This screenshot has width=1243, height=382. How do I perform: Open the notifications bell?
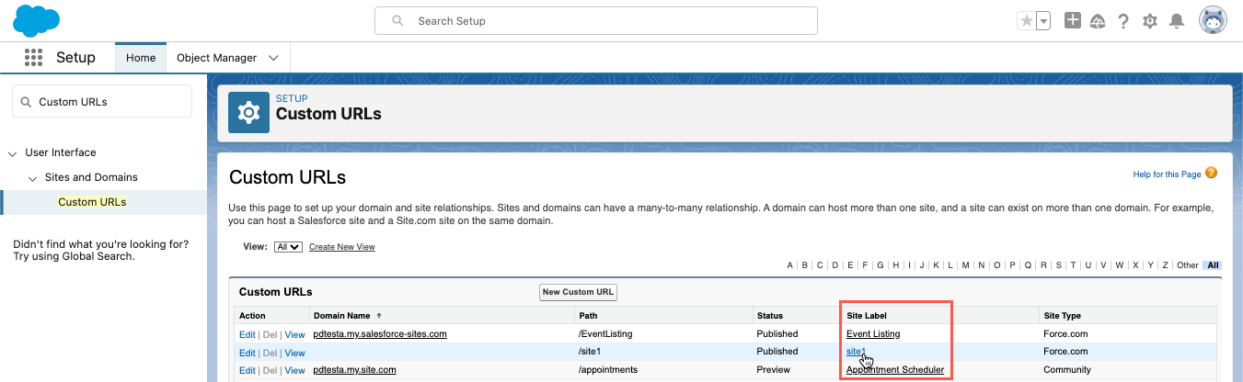[x=1176, y=21]
